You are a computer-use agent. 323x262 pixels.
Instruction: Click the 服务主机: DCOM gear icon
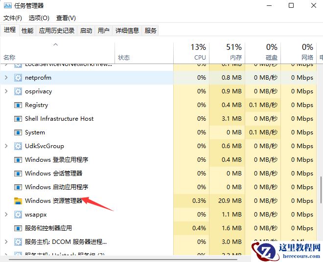[18, 242]
